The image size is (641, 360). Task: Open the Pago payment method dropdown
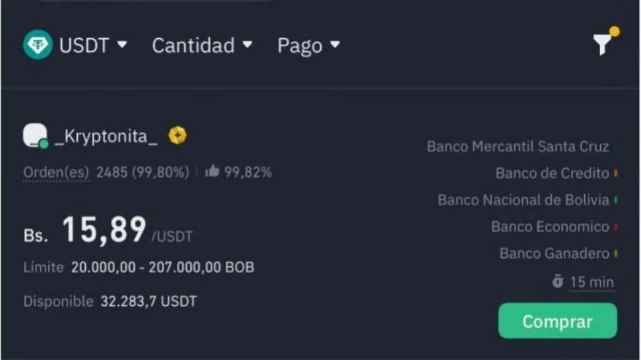pos(308,45)
